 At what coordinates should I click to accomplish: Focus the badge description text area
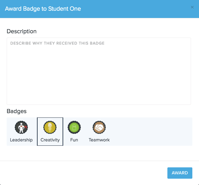(x=99, y=71)
